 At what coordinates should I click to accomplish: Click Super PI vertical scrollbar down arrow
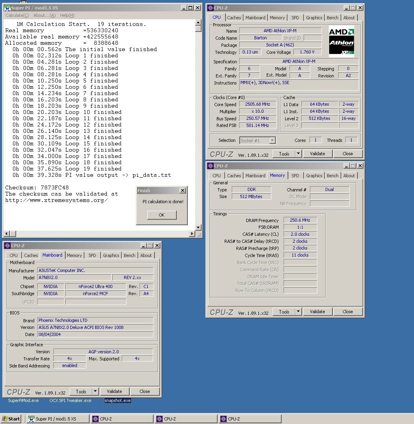pos(198,228)
